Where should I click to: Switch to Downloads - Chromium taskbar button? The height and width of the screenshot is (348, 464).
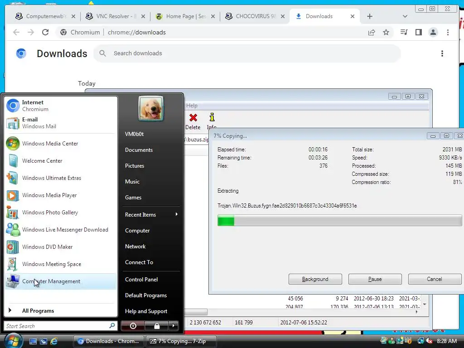(x=108, y=341)
